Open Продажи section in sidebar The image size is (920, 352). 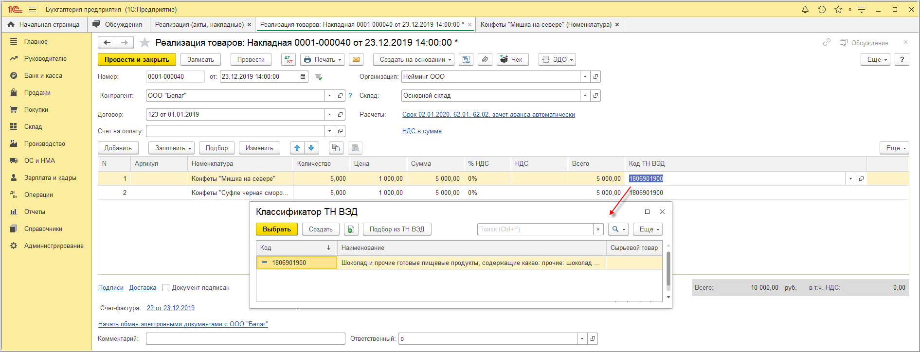[x=37, y=92]
